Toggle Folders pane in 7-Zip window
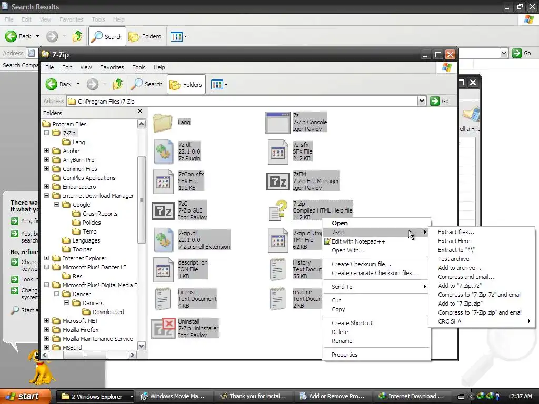539x404 pixels. [186, 84]
